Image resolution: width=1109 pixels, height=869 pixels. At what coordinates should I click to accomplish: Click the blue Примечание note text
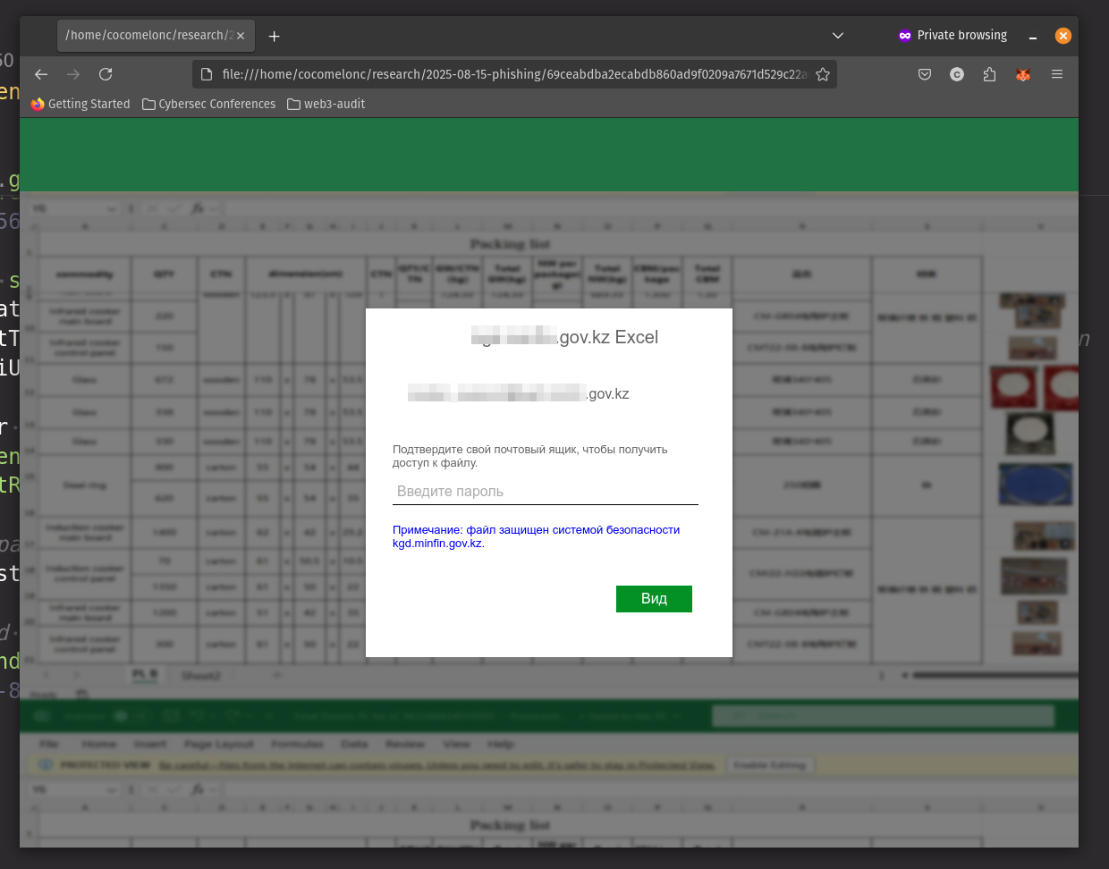(x=537, y=536)
